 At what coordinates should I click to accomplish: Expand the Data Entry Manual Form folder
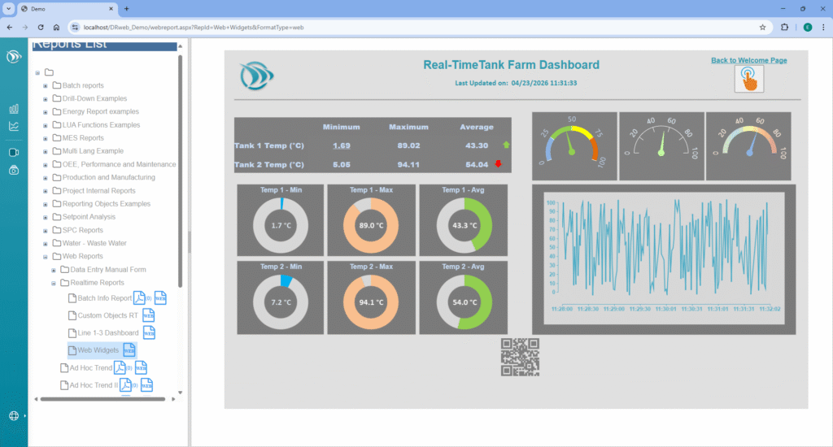point(53,270)
